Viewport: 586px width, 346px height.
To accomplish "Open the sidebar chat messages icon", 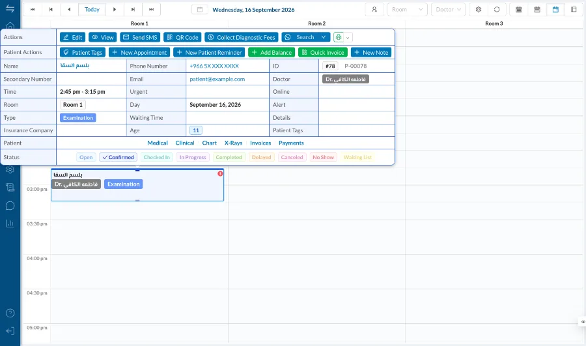I will point(10,205).
